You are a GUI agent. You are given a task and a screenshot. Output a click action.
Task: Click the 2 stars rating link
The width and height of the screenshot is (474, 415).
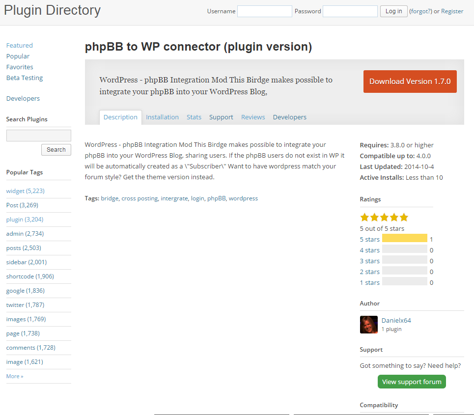coord(369,272)
